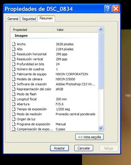The image size is (131, 165).
Task: Select the icon beside Modelo de cámara
Action: [13, 79]
